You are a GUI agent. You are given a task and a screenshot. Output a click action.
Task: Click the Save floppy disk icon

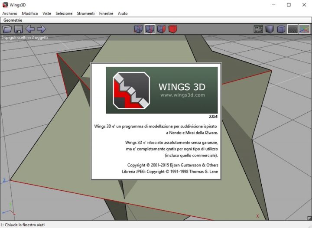pyautogui.click(x=19, y=29)
